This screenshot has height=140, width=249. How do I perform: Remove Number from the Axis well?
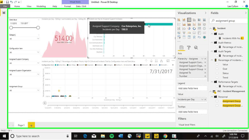click(205, 76)
